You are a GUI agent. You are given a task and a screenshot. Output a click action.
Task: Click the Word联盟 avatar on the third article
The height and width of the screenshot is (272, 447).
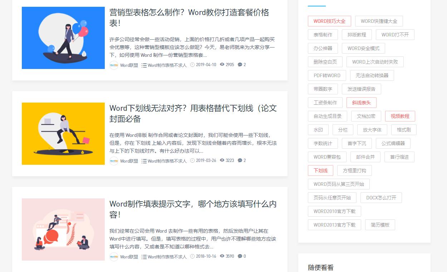[114, 257]
